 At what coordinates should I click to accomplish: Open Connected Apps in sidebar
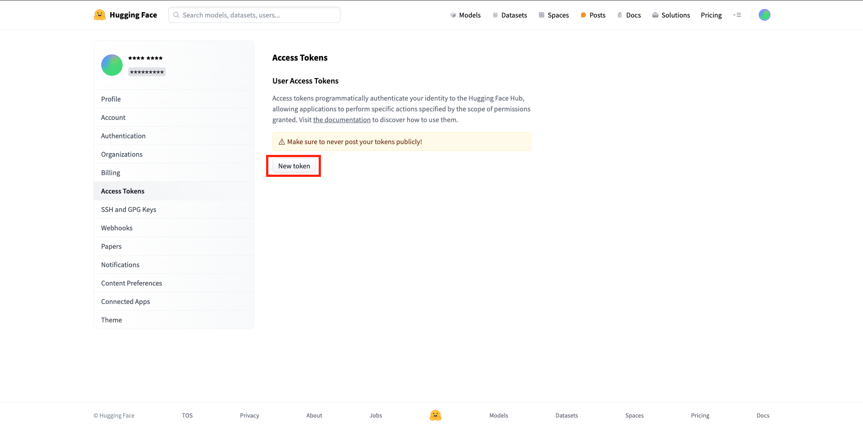click(174, 301)
